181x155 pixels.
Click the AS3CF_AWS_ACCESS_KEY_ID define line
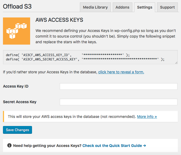click(68, 55)
